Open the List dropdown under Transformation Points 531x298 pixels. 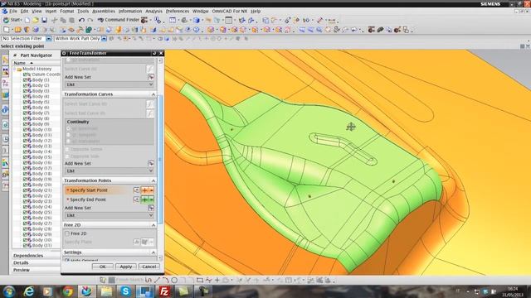(110, 215)
